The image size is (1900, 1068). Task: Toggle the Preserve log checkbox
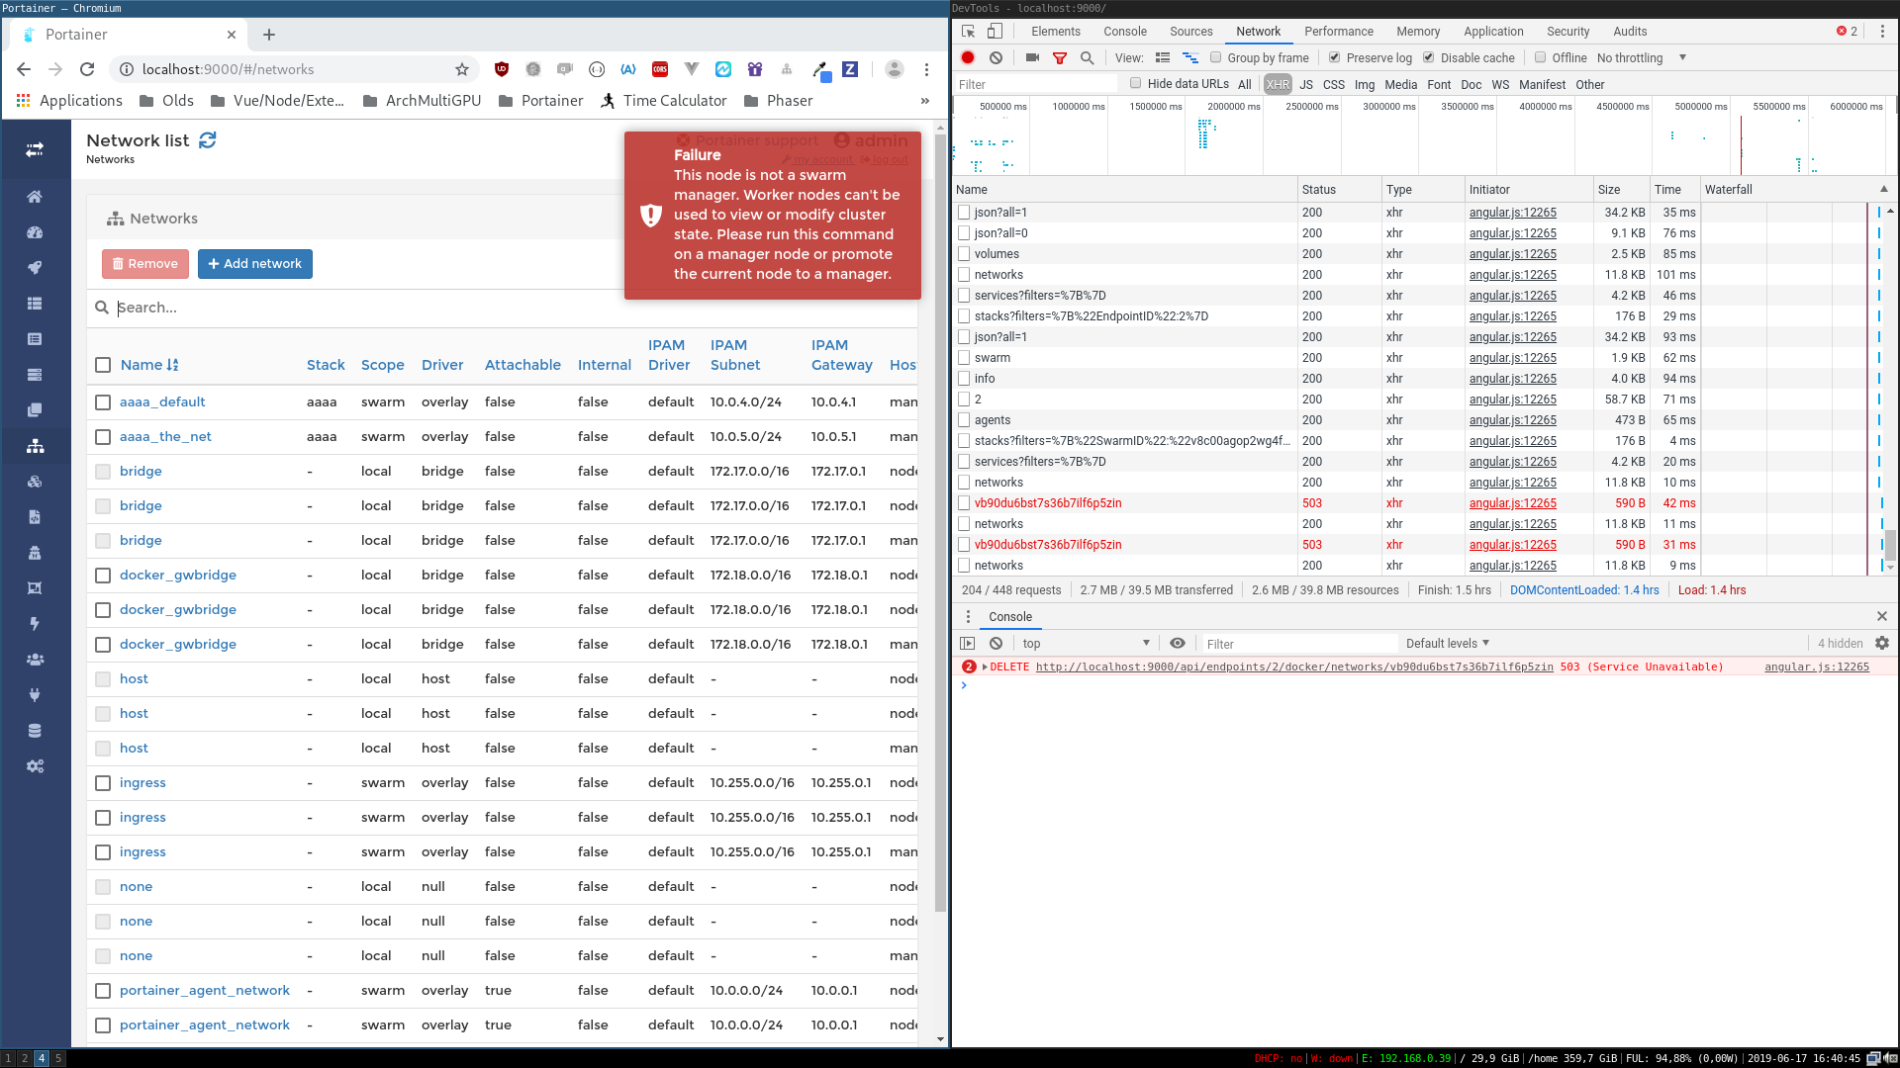[1334, 57]
